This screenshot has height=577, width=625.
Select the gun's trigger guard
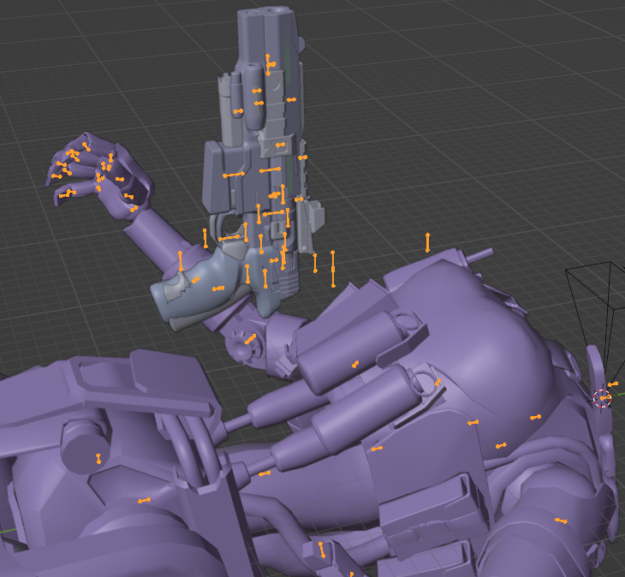(228, 228)
